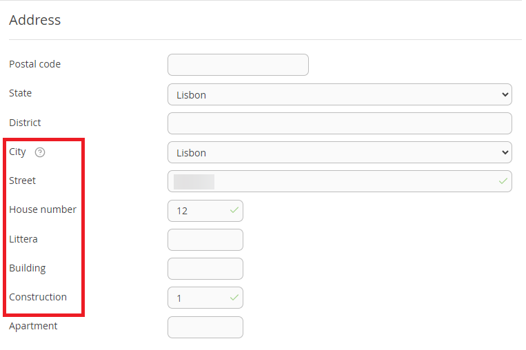Focus the Building input box
This screenshot has height=350, width=526.
click(x=205, y=269)
